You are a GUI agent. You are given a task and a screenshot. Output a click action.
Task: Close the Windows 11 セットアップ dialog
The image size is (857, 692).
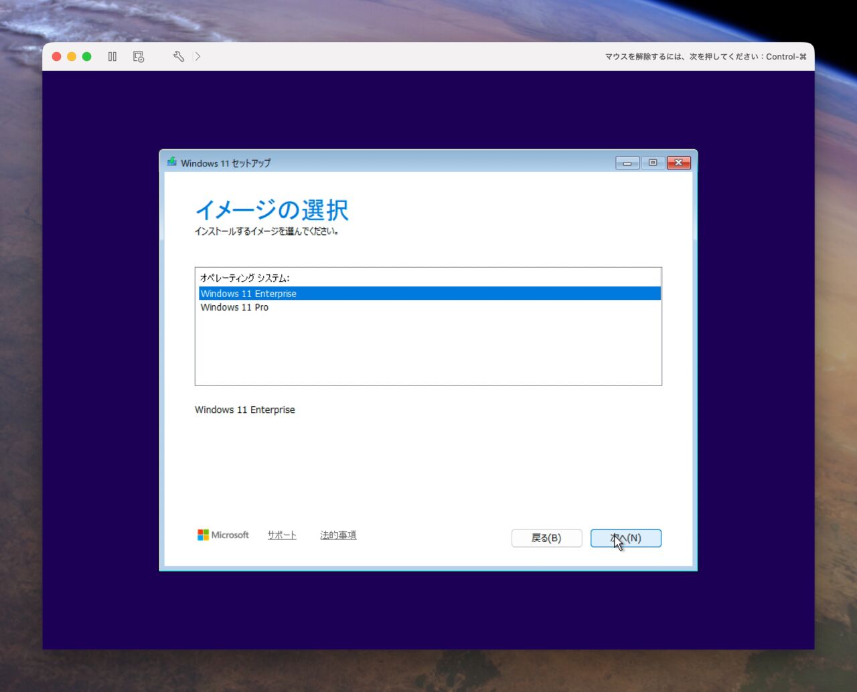[678, 163]
